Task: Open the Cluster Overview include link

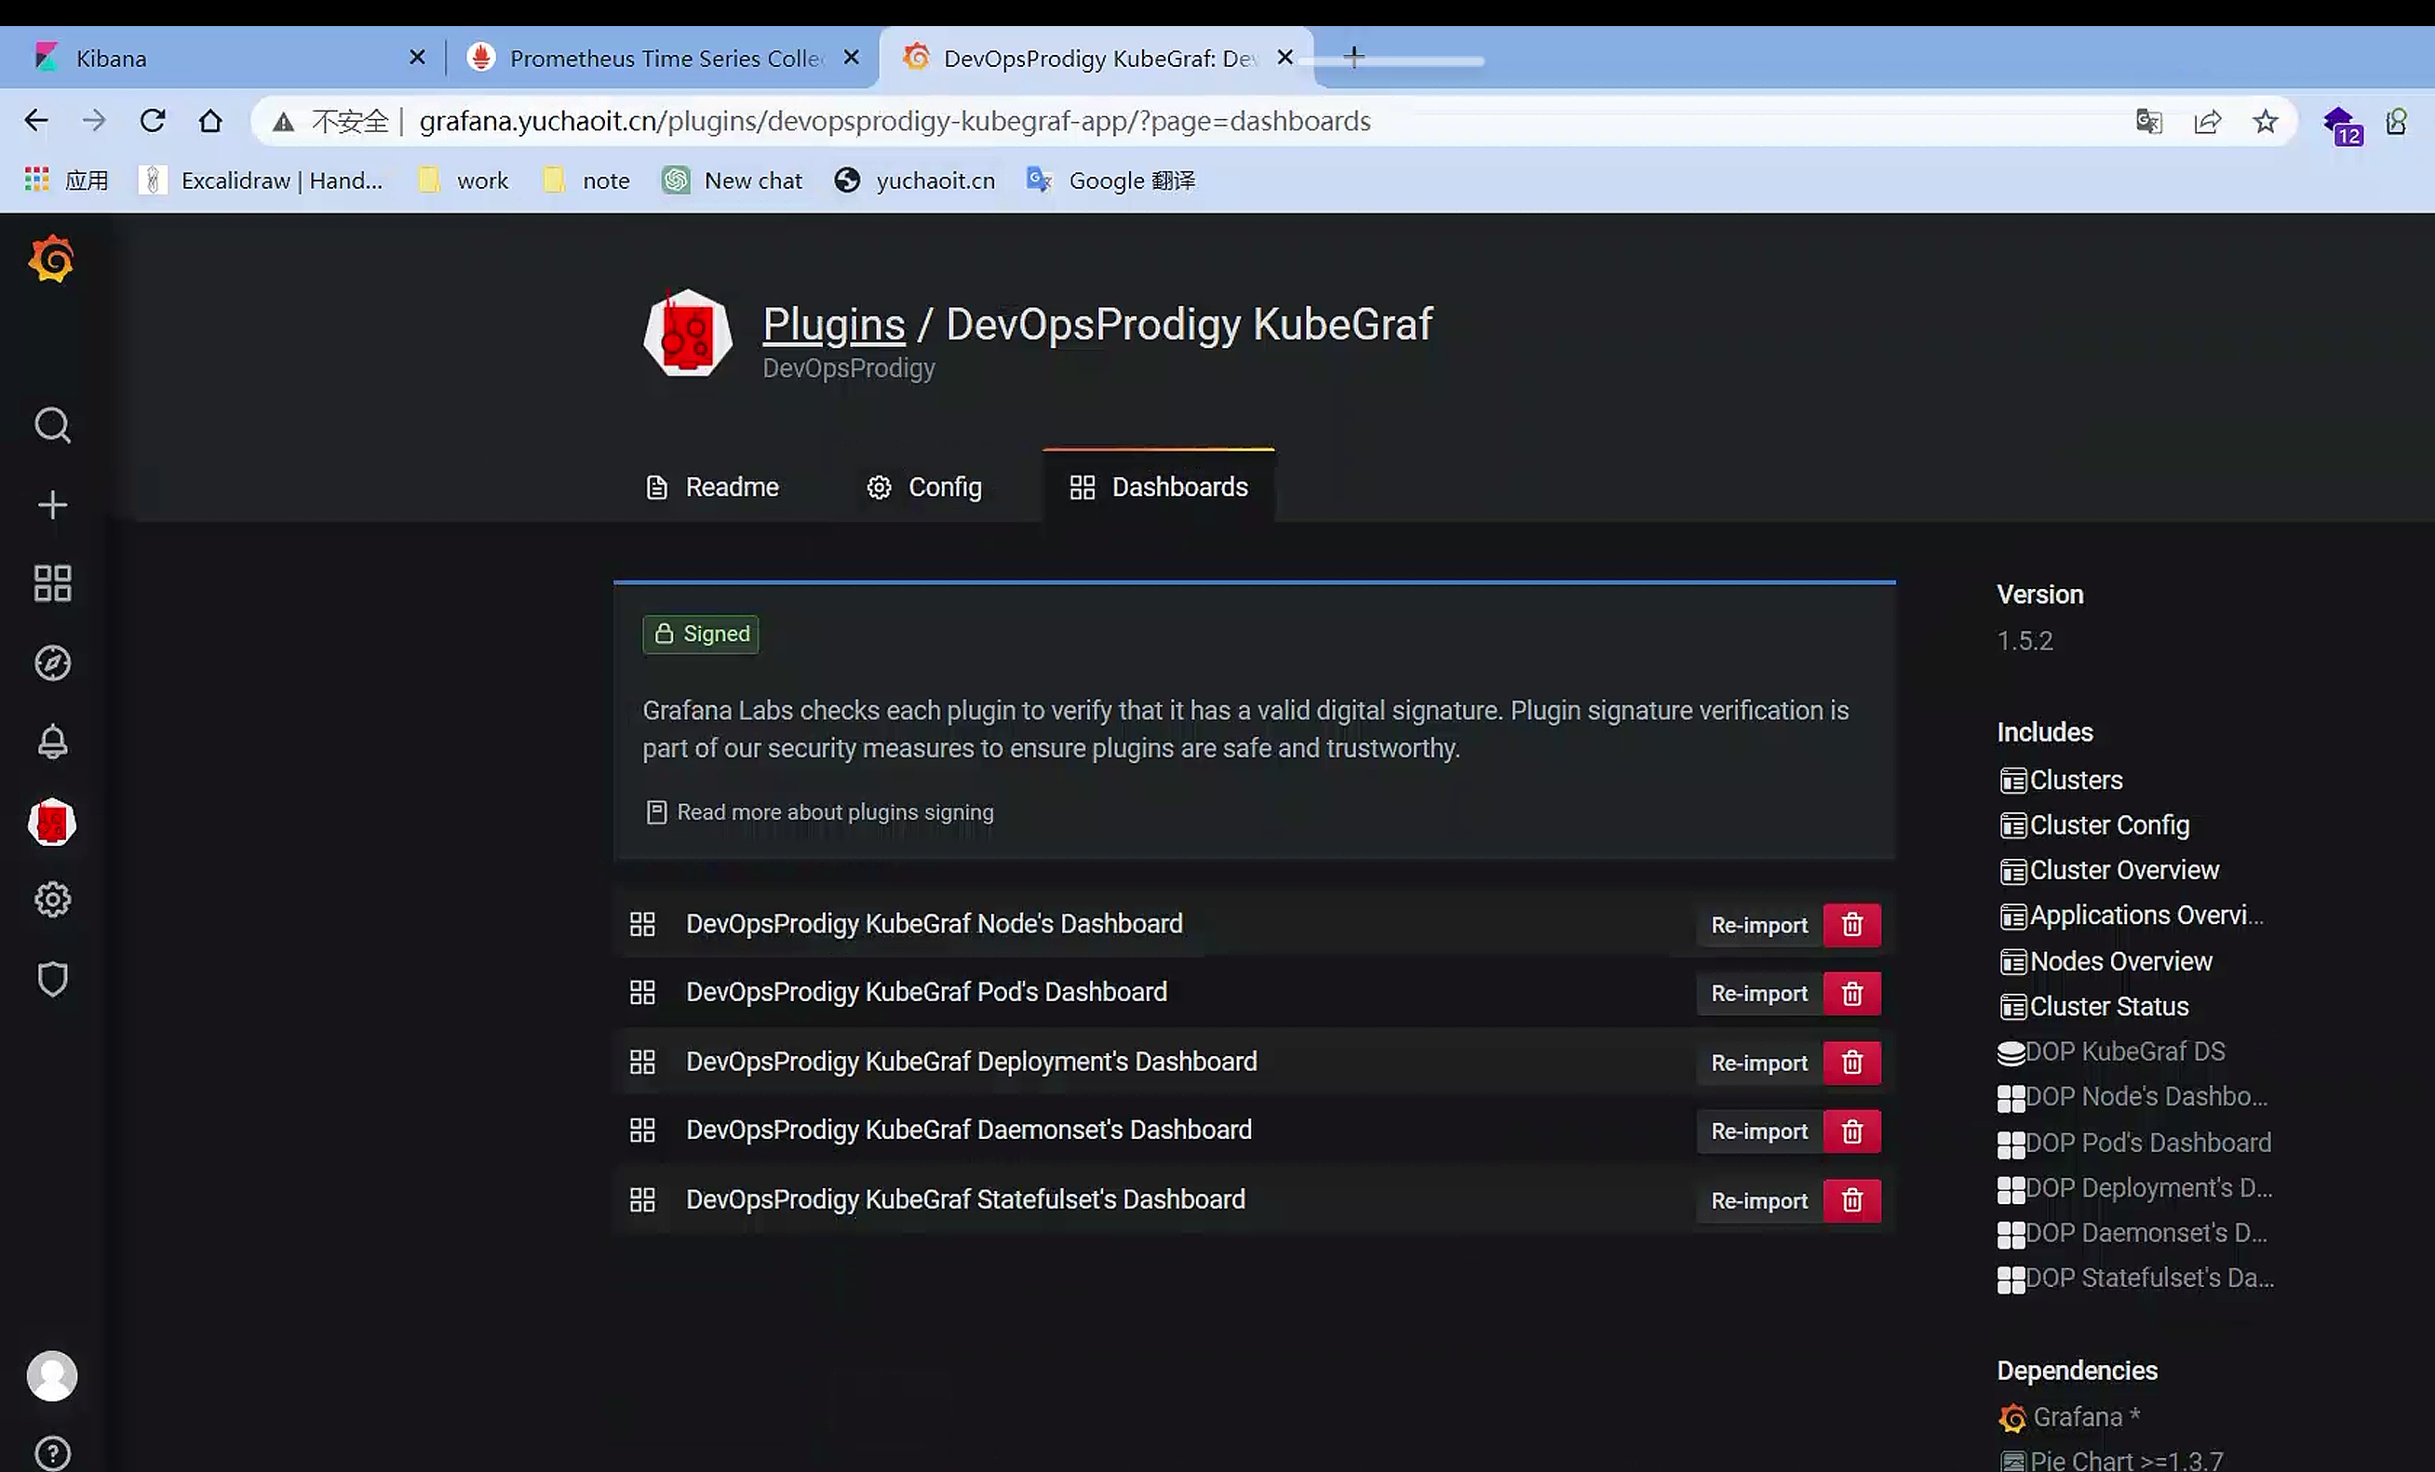Action: point(2123,870)
